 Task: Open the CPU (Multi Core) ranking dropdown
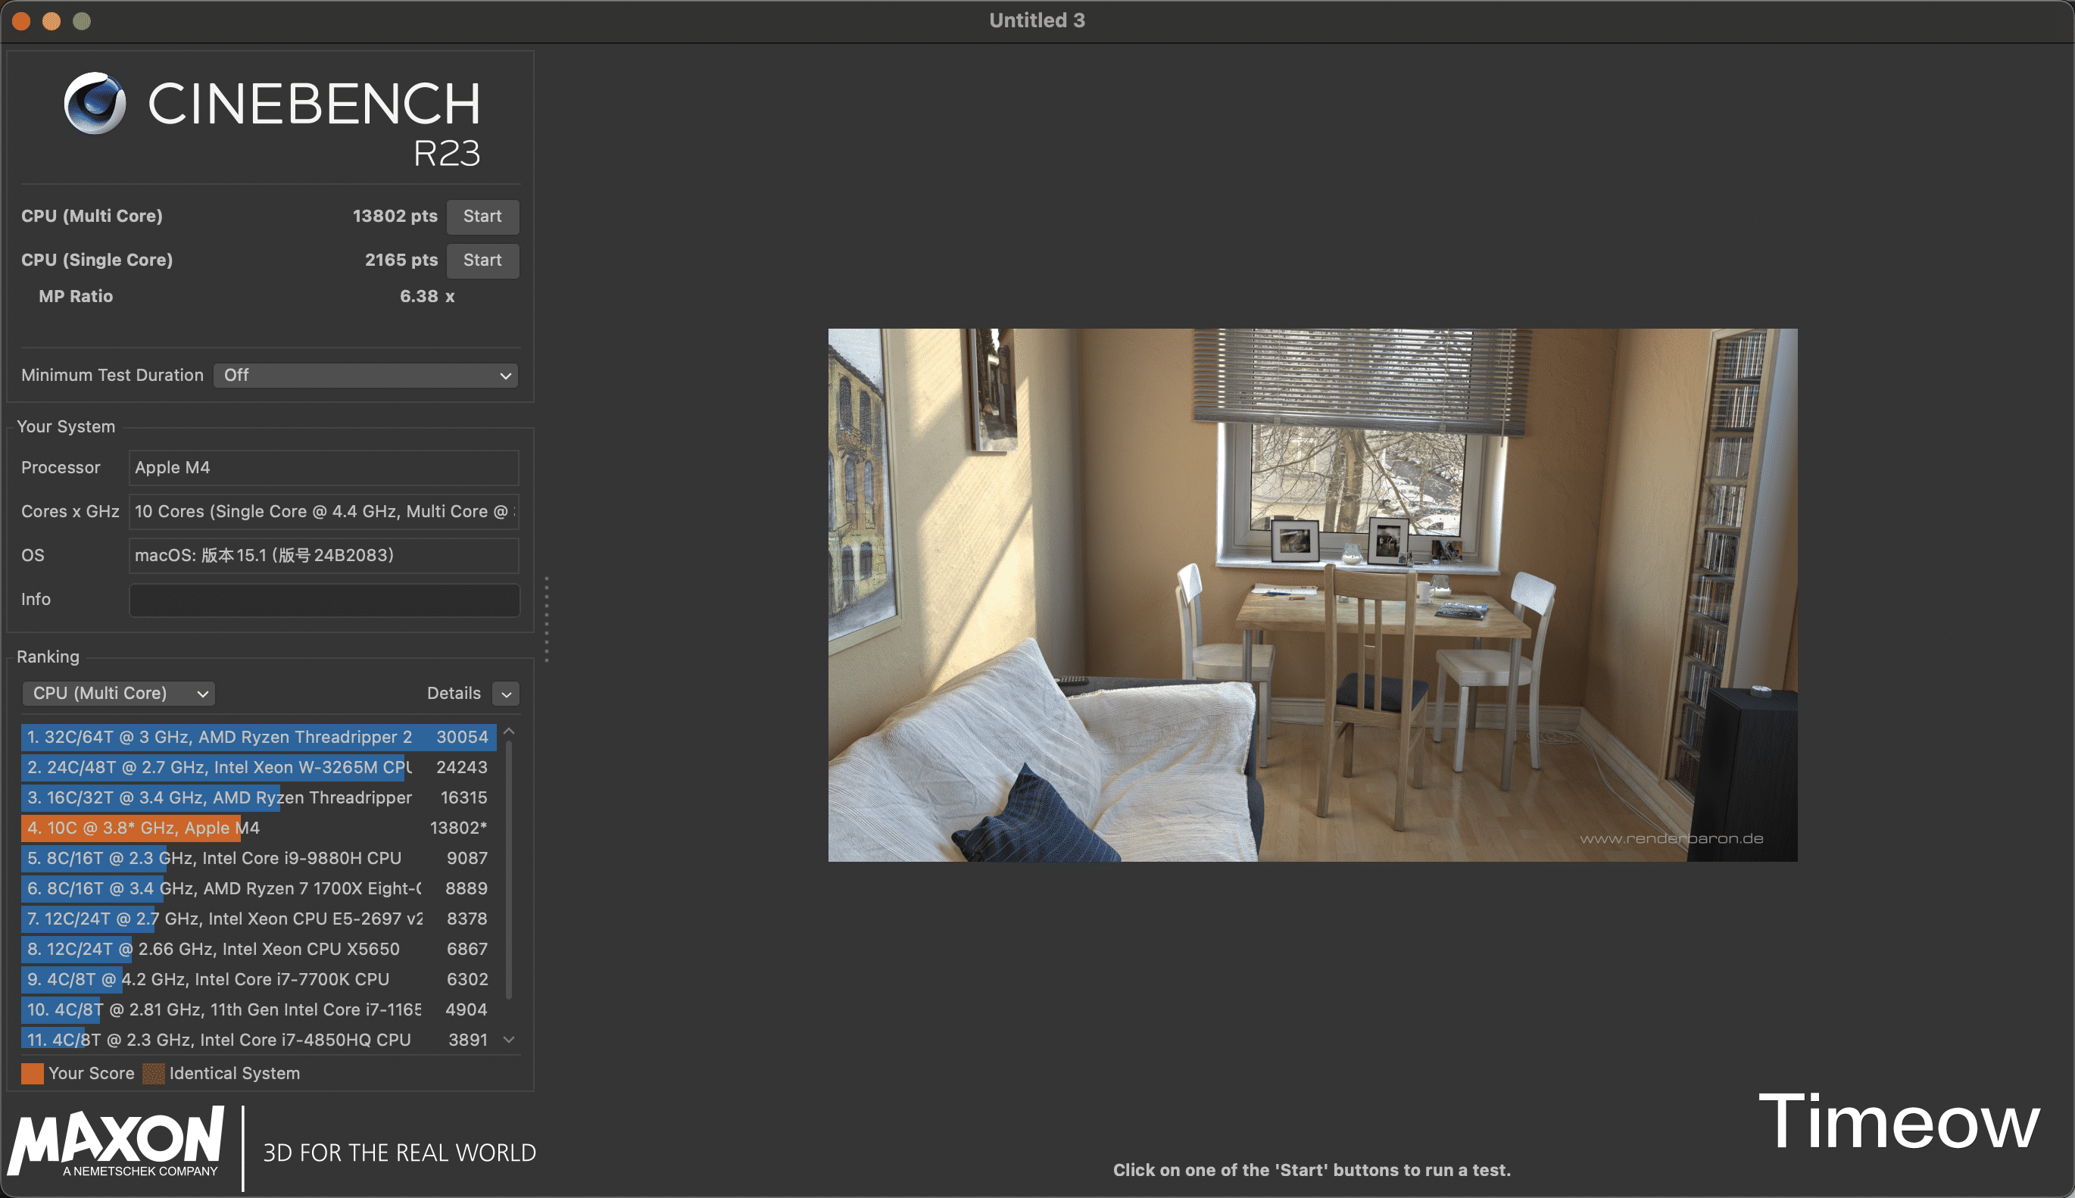[118, 694]
